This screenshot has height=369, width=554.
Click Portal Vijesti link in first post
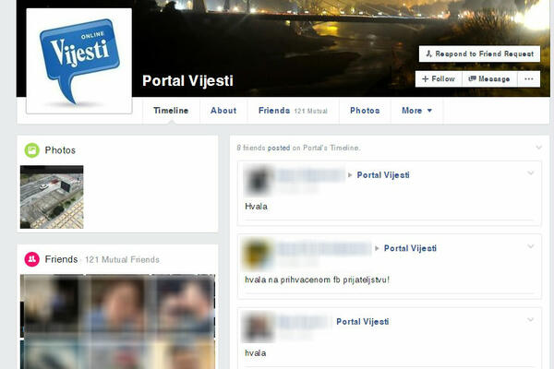(383, 175)
